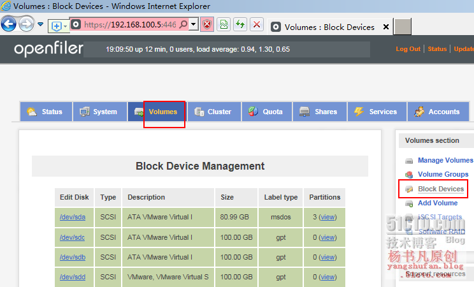This screenshot has height=287, width=474.
Task: Click the Log Out link
Action: [408, 49]
